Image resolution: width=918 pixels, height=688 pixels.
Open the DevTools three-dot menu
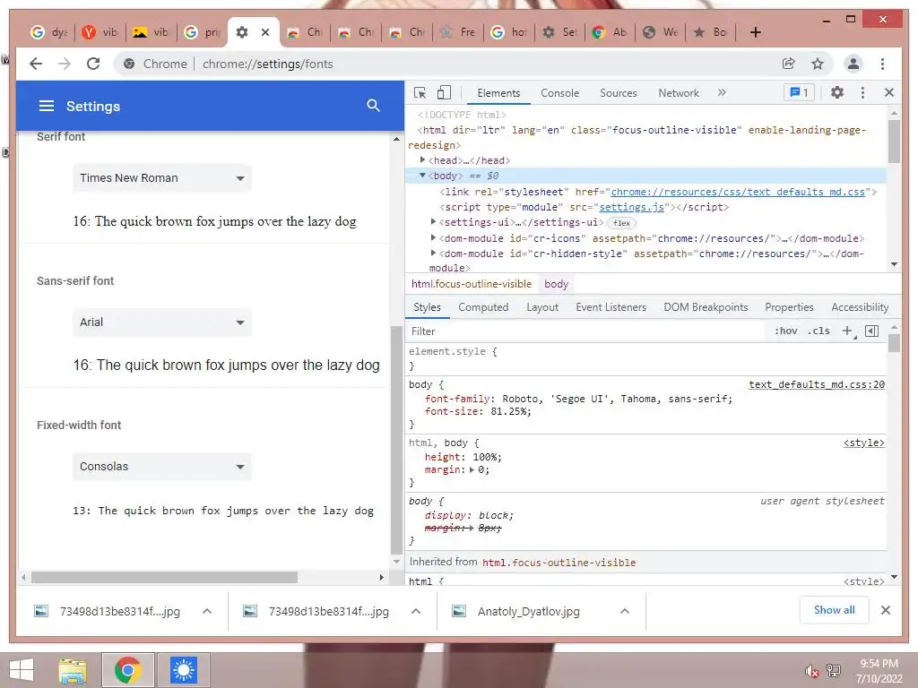pyautogui.click(x=862, y=92)
